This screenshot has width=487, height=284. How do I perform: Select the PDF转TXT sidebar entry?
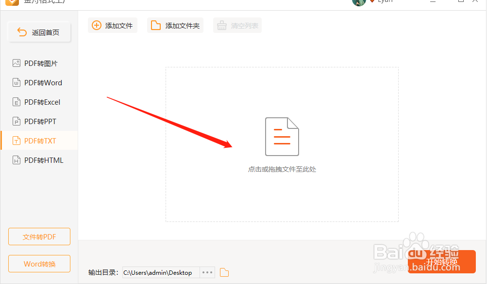pyautogui.click(x=39, y=141)
